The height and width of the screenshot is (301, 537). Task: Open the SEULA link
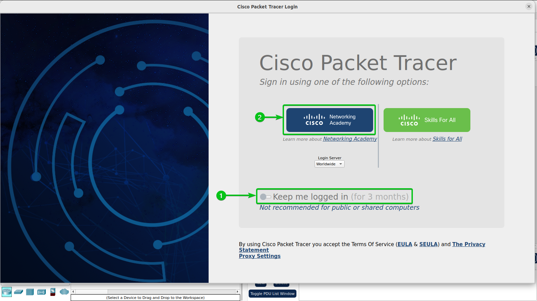[428, 244]
